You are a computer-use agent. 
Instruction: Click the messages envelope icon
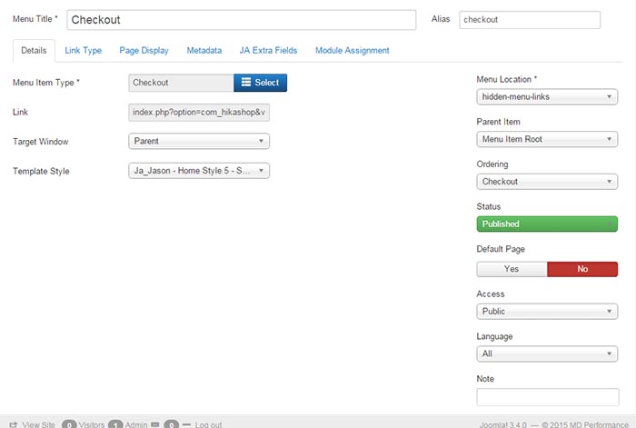[x=155, y=424]
